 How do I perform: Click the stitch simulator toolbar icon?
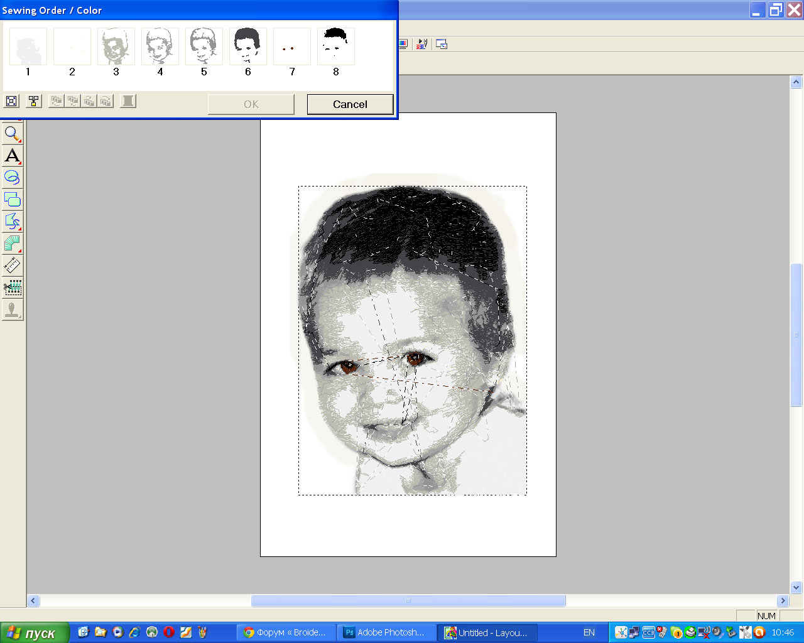point(421,44)
